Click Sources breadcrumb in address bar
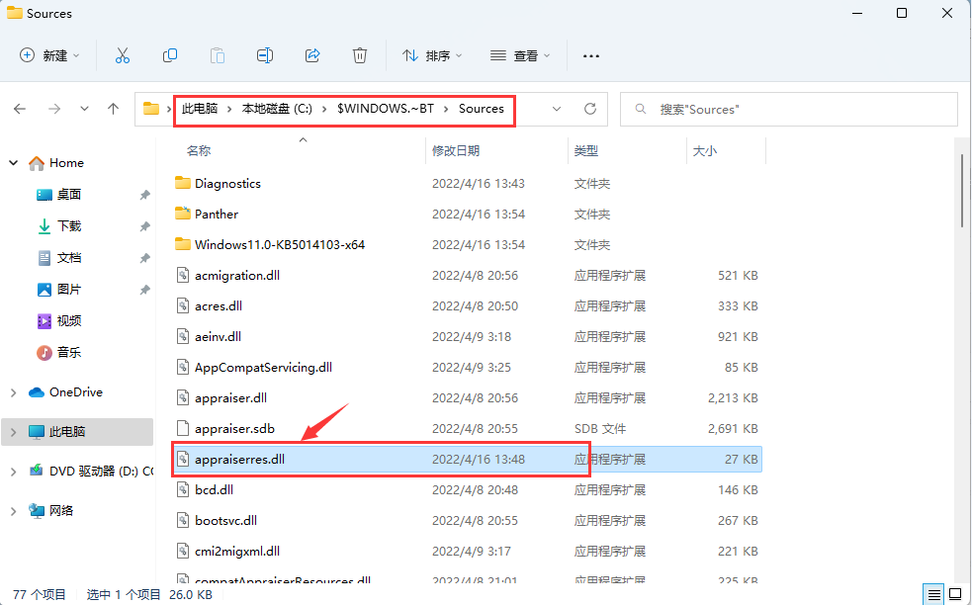This screenshot has height=605, width=972. [481, 109]
